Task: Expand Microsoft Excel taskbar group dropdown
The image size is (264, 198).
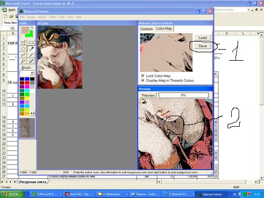Action: [61, 194]
